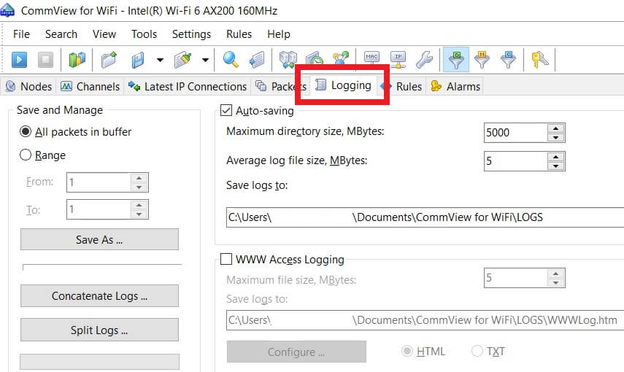624x372 pixels.
Task: Select All packets in buffer radio button
Action: (26, 131)
